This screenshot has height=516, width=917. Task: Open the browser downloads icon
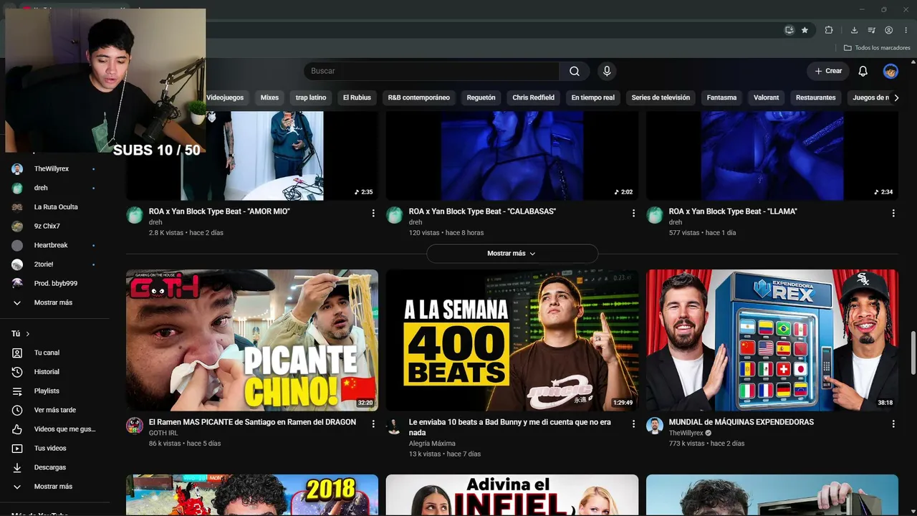click(x=854, y=30)
